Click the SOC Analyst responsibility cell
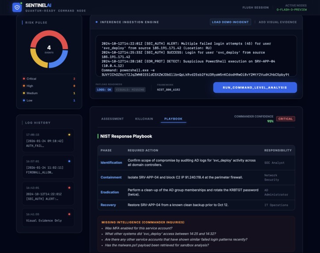This screenshot has height=253, width=320. click(274, 163)
